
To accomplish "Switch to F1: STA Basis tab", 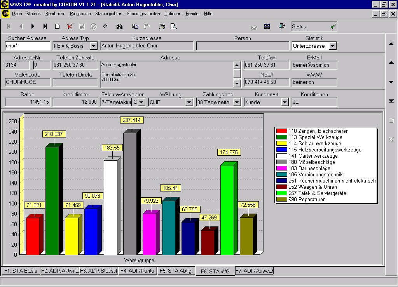I will (21, 271).
